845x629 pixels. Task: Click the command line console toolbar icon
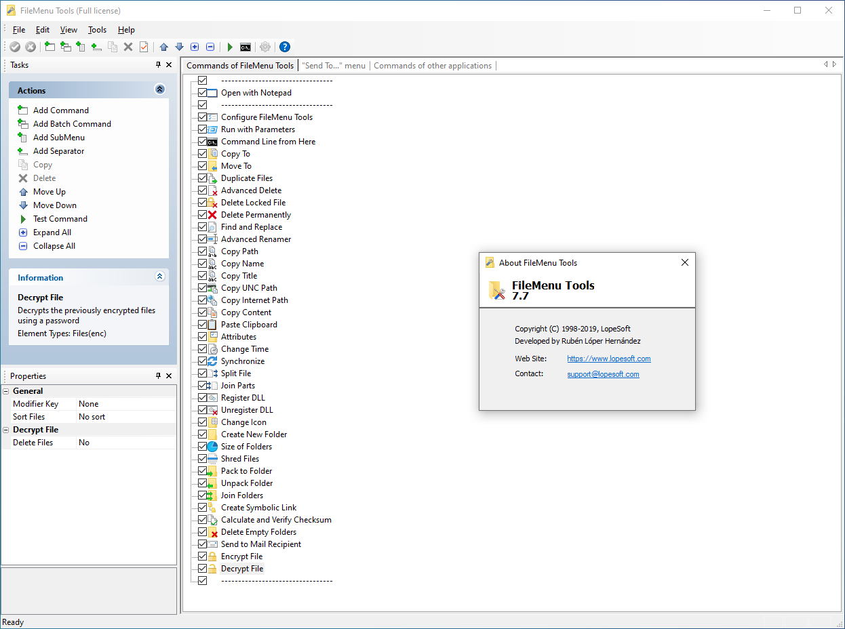coord(245,47)
